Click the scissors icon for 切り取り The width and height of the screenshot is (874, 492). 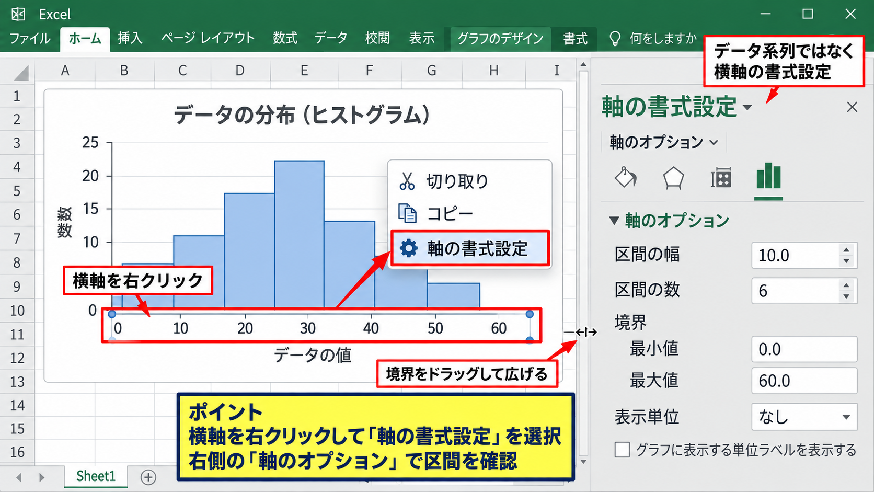pyautogui.click(x=407, y=181)
